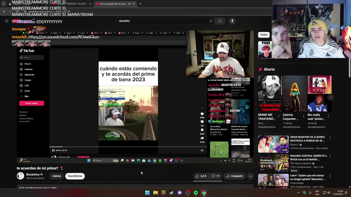Open options for Bro really said short

point(328,116)
